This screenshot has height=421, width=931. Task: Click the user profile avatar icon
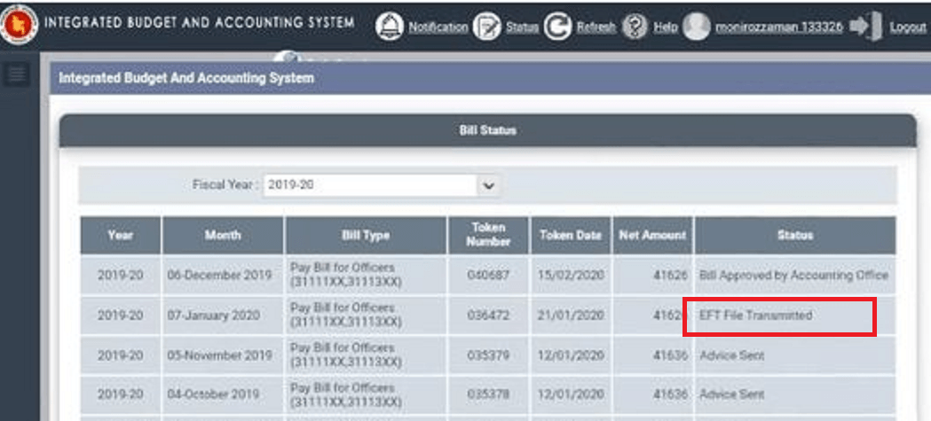(x=697, y=27)
